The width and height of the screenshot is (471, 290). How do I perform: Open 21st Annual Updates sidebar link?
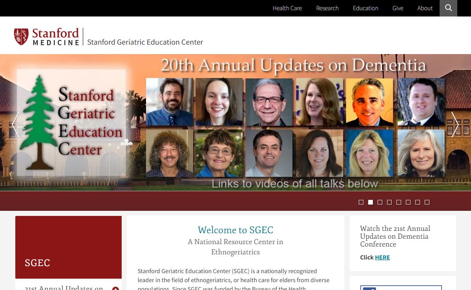tap(64, 288)
